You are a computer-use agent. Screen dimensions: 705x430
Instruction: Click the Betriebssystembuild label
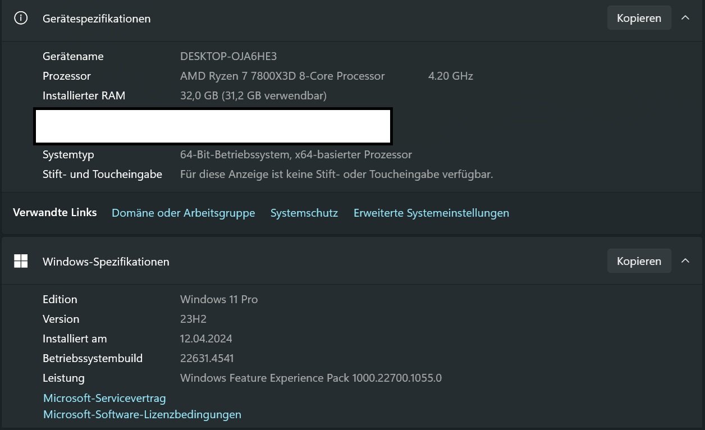click(x=93, y=358)
